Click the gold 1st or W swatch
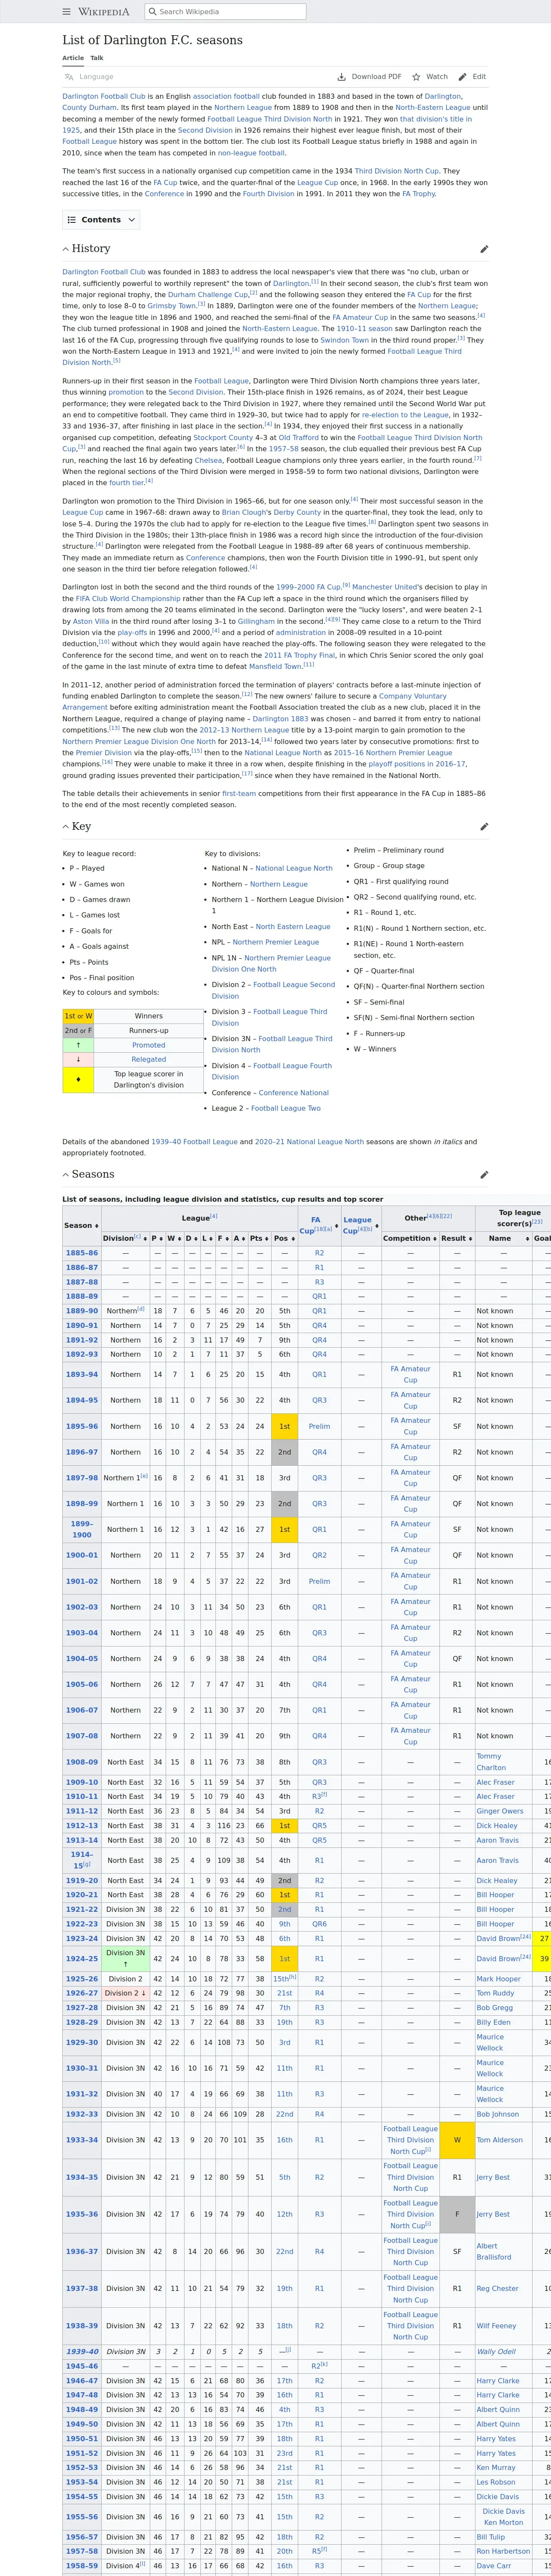The width and height of the screenshot is (551, 2576). (78, 1016)
